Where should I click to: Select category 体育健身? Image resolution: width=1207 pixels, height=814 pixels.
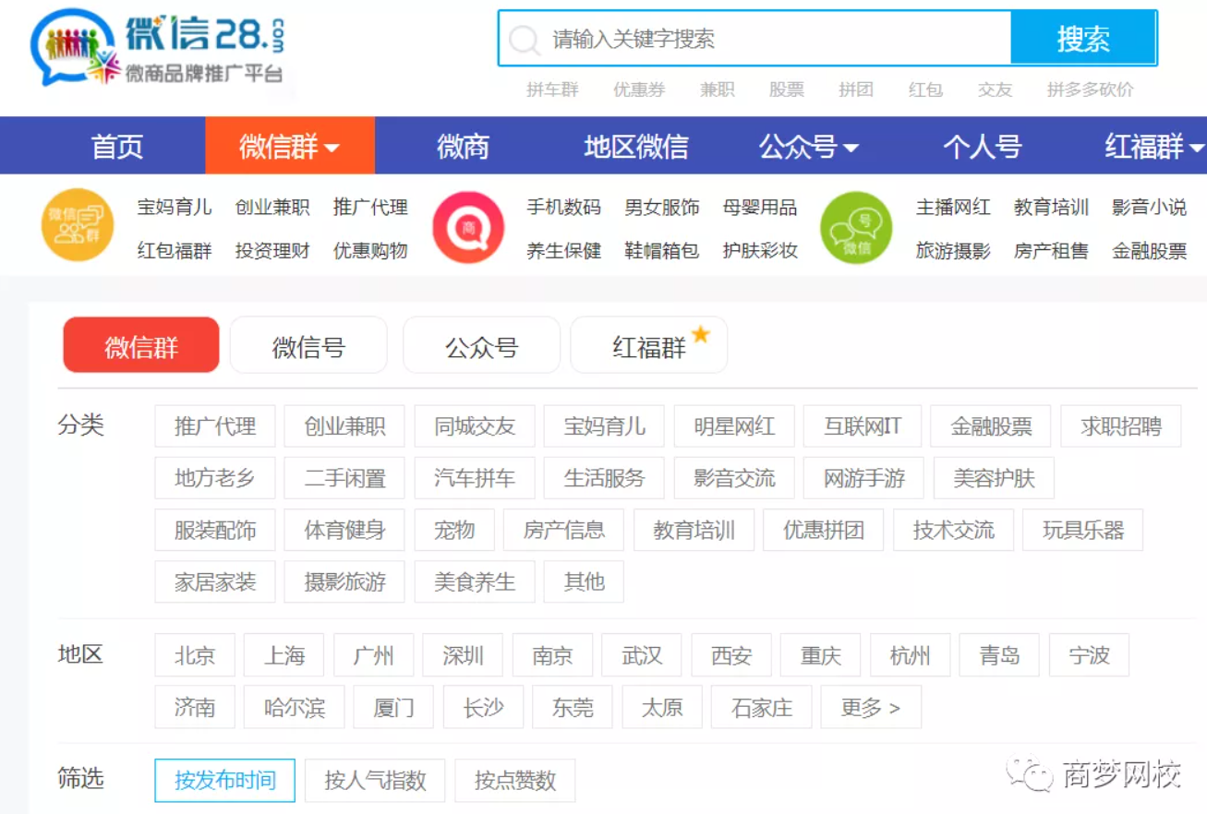344,530
